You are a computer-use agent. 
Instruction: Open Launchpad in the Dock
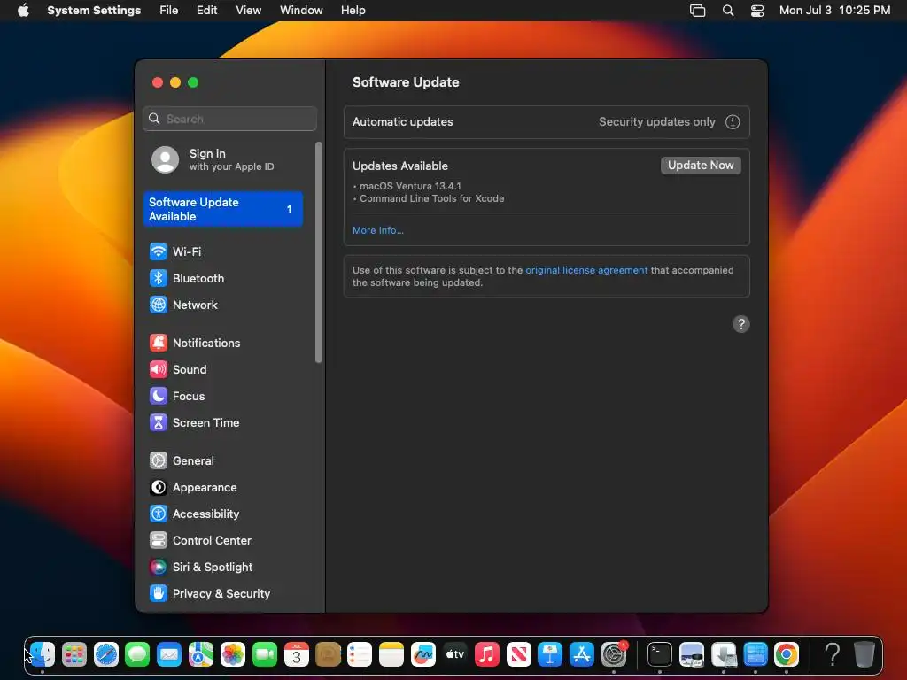pos(74,654)
